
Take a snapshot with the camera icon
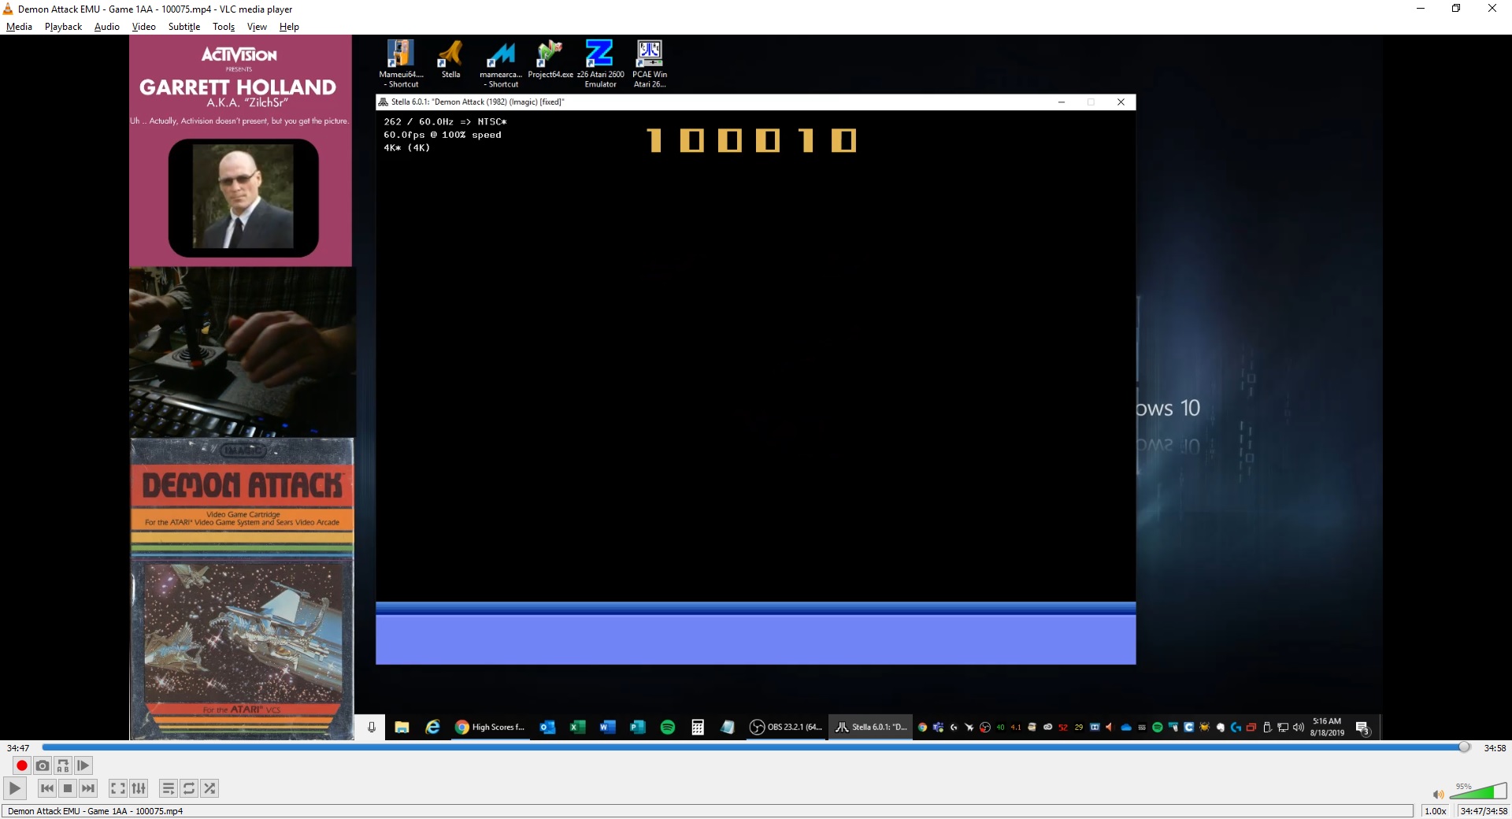tap(43, 765)
